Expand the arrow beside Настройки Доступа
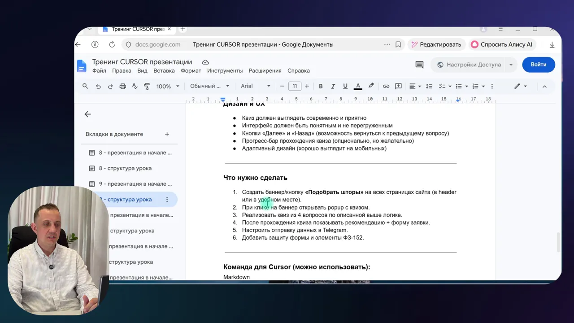 pyautogui.click(x=511, y=65)
